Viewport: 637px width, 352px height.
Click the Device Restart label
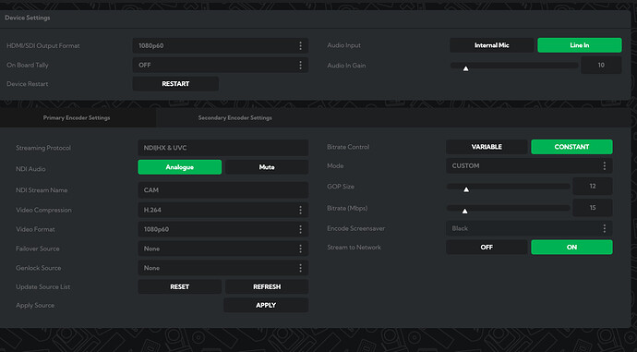[x=27, y=84]
